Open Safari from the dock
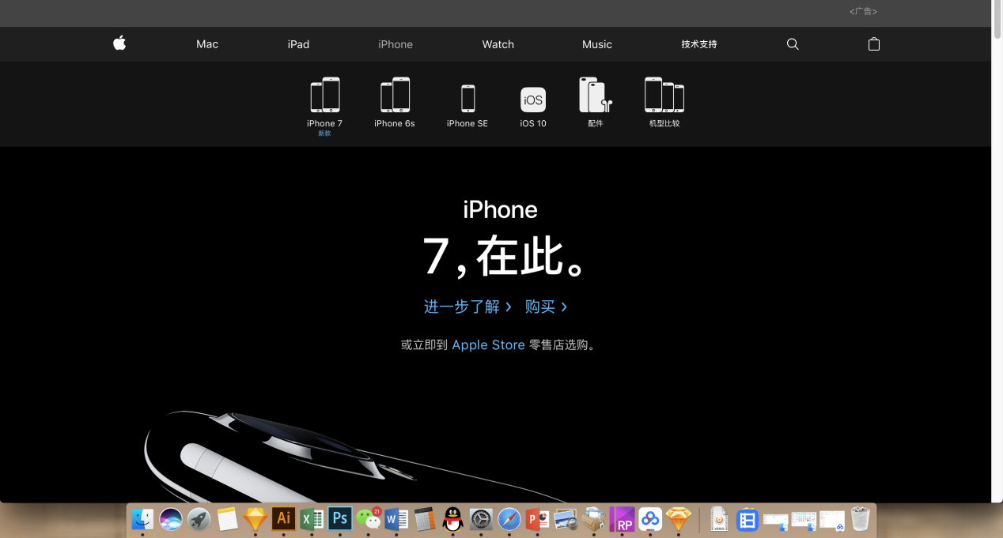This screenshot has width=1003, height=538. point(509,519)
